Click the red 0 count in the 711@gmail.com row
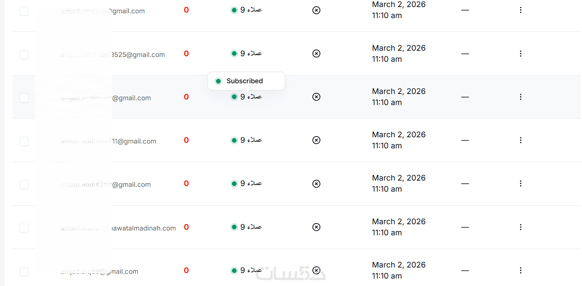 (186, 140)
